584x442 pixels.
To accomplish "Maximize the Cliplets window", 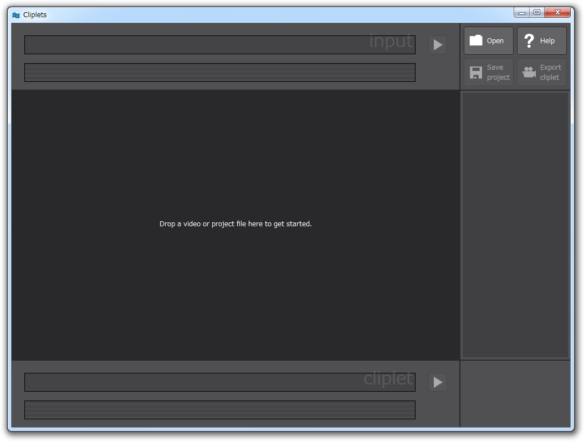I will pyautogui.click(x=537, y=13).
